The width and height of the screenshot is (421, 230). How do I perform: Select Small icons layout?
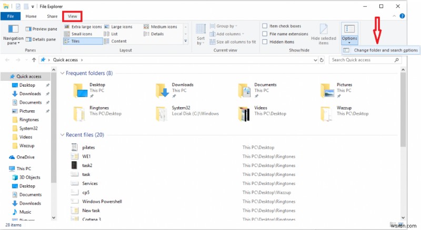point(78,34)
